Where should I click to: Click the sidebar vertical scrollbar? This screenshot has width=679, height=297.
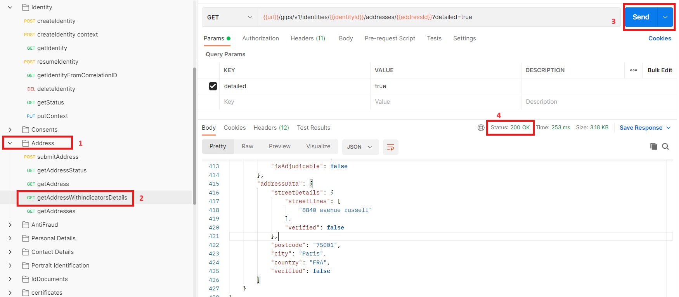[x=194, y=136]
